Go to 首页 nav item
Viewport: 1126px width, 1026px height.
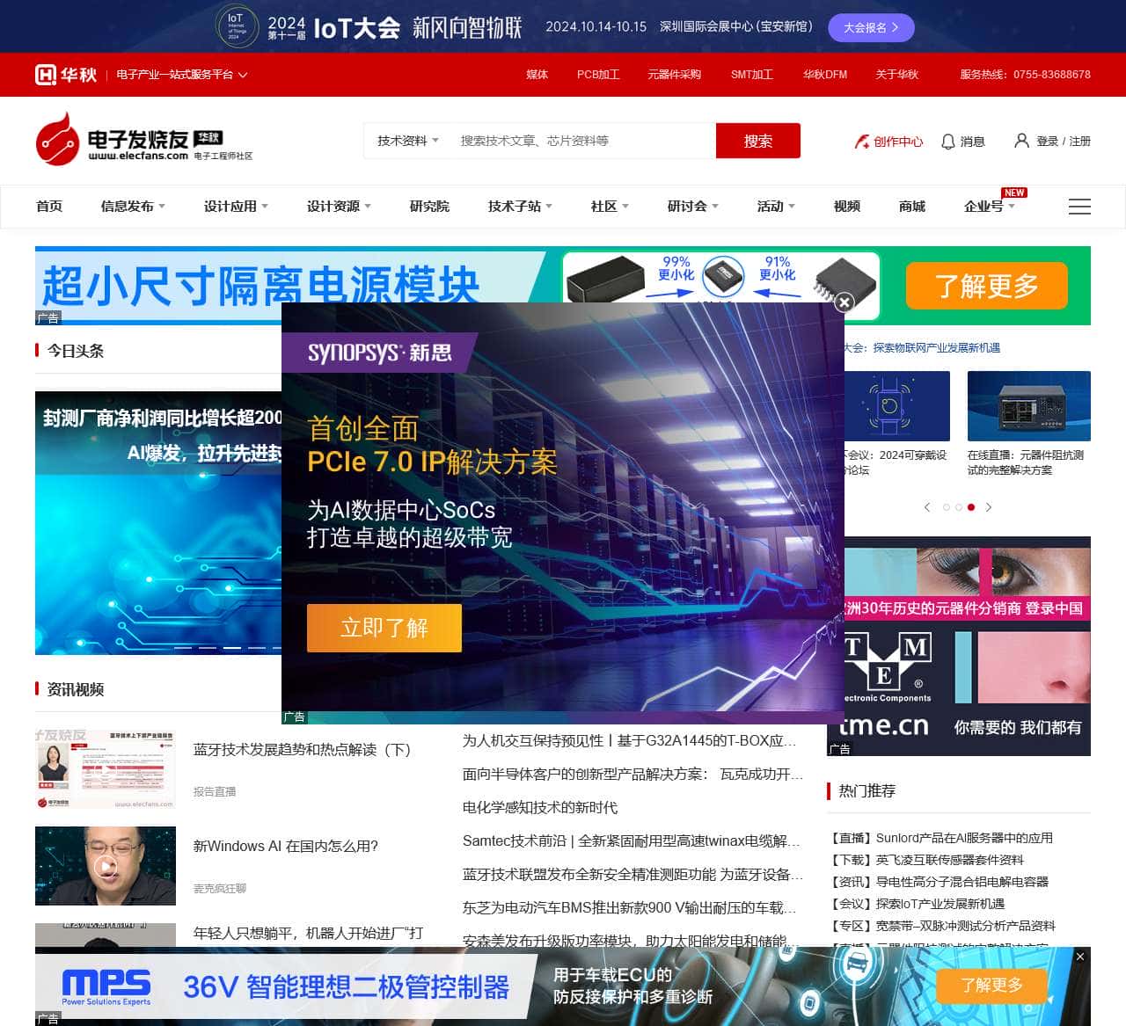[49, 207]
